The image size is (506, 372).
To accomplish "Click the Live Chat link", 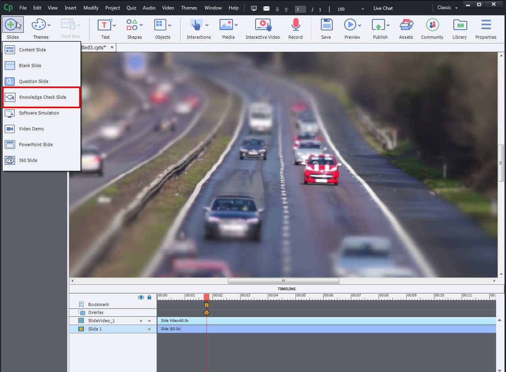I will [383, 8].
